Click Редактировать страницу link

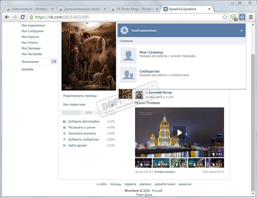[80, 96]
